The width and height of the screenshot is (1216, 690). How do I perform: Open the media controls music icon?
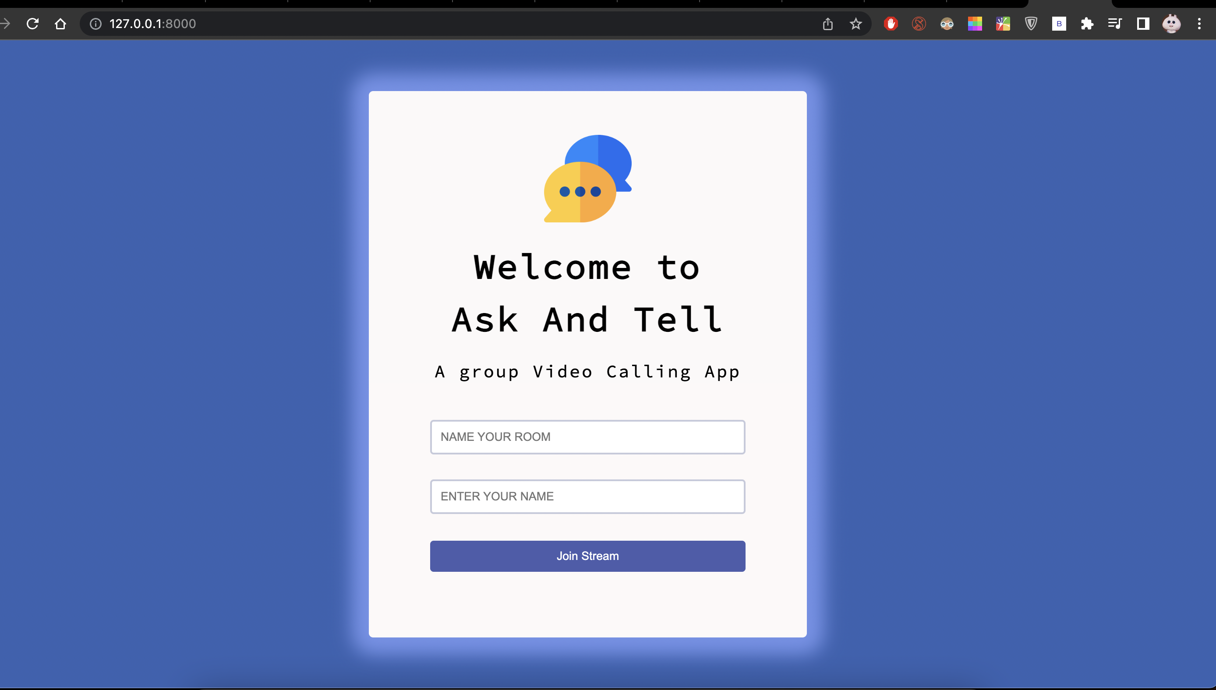1114,24
